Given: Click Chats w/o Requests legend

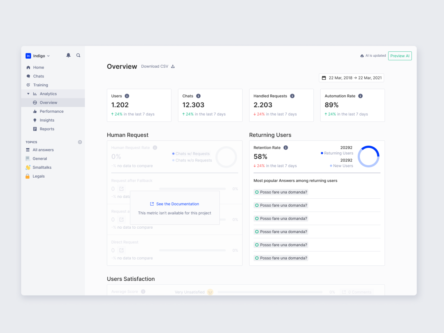Looking at the screenshot, I should 192,160.
